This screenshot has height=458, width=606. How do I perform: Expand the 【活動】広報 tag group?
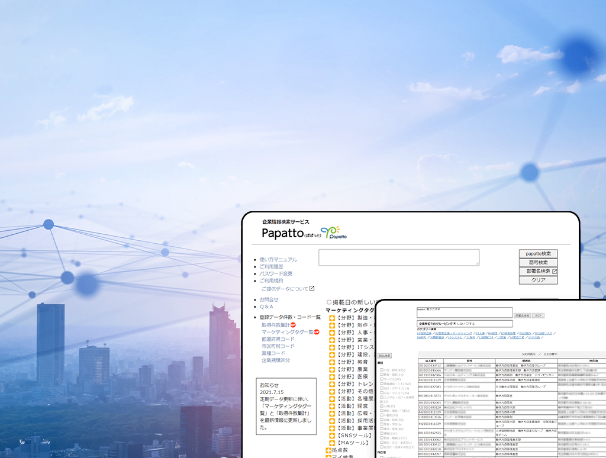[x=331, y=414]
